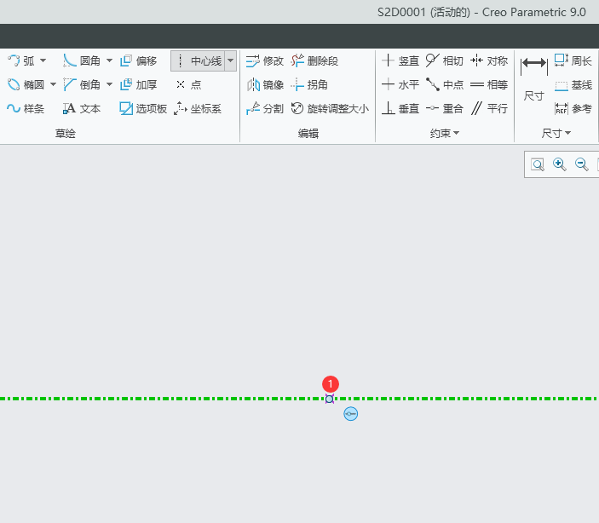
Task: Apply the Parallel (平行) constraint
Action: click(489, 109)
